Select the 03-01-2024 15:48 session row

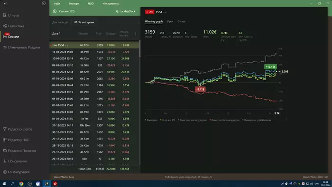[94, 105]
